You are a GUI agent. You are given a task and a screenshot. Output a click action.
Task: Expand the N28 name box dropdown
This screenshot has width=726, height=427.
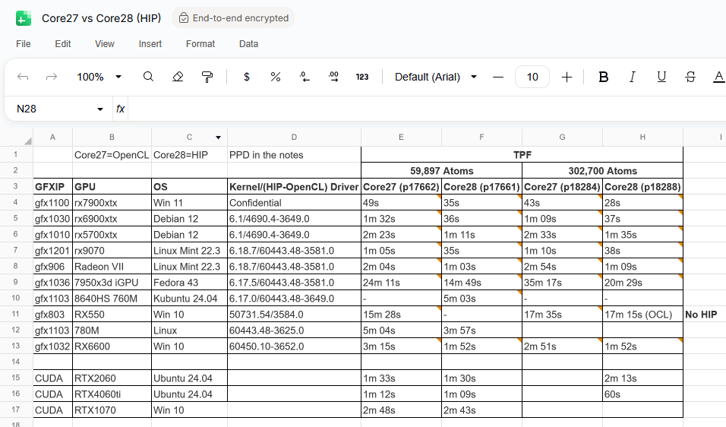tap(100, 109)
